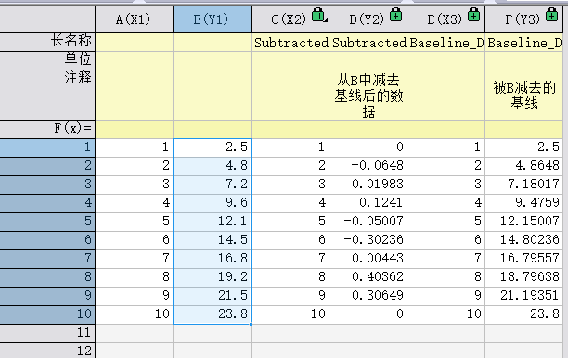Click cell value 18.79638 in column F
The height and width of the screenshot is (358, 568).
[x=523, y=277]
